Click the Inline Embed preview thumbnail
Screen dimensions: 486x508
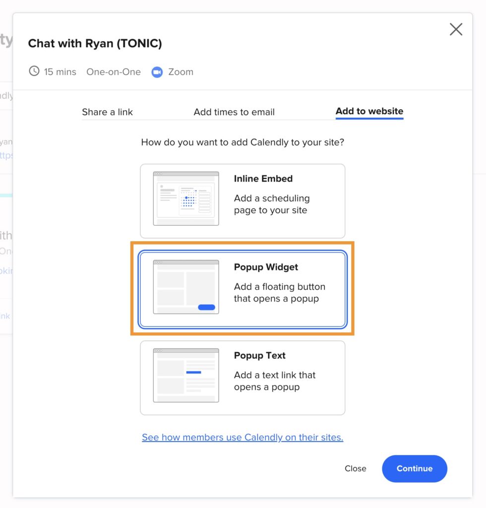[186, 198]
